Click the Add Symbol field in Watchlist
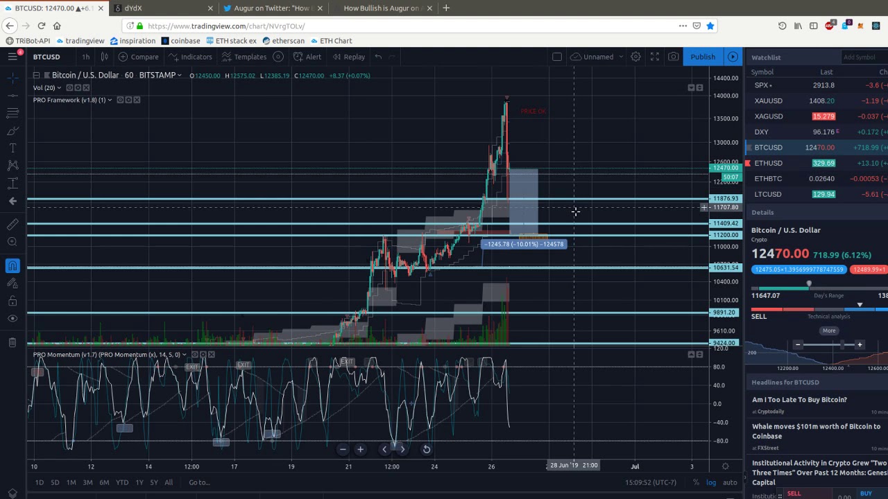This screenshot has width=888, height=499. pos(864,58)
